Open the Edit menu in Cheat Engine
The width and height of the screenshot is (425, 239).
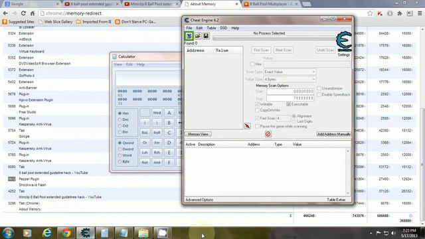click(199, 28)
